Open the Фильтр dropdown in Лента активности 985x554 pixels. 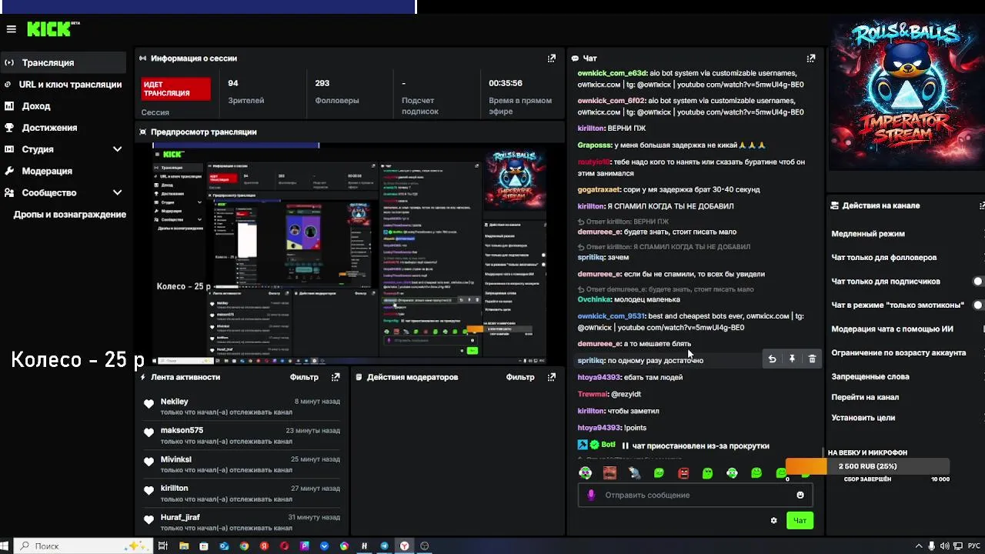304,377
